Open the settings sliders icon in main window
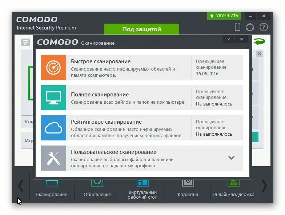 pos(25,42)
